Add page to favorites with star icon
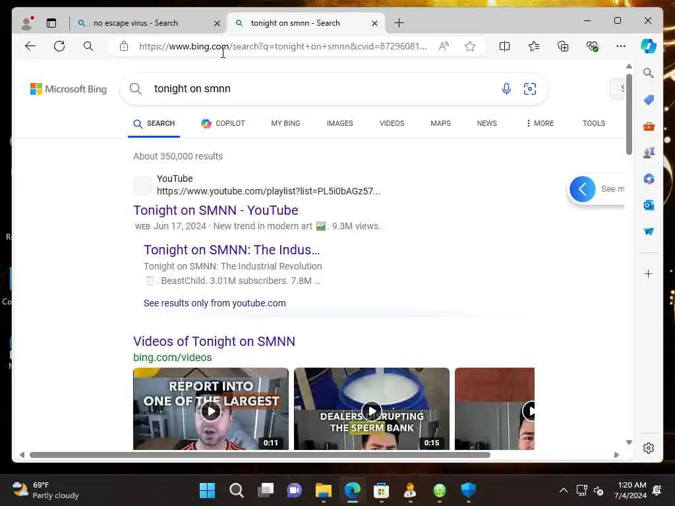Viewport: 675px width, 506px height. pyautogui.click(x=470, y=46)
